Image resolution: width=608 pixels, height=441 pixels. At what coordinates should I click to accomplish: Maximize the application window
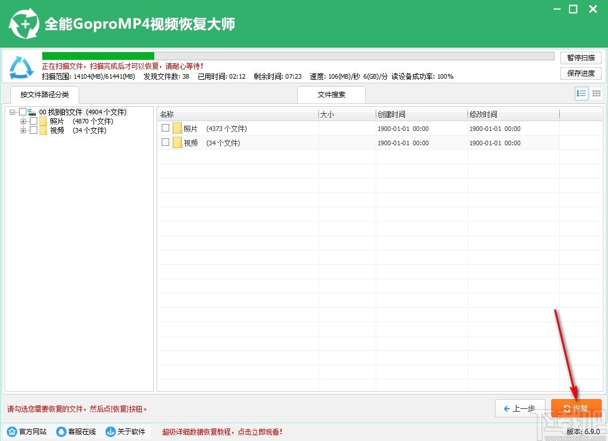coord(573,9)
